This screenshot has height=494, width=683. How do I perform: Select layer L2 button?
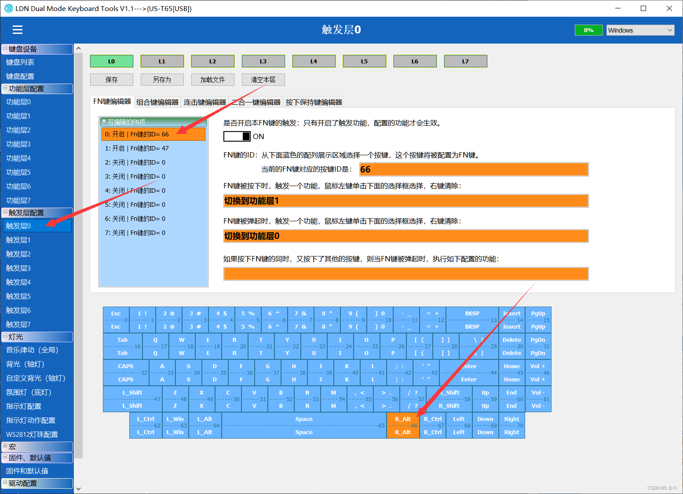(213, 61)
